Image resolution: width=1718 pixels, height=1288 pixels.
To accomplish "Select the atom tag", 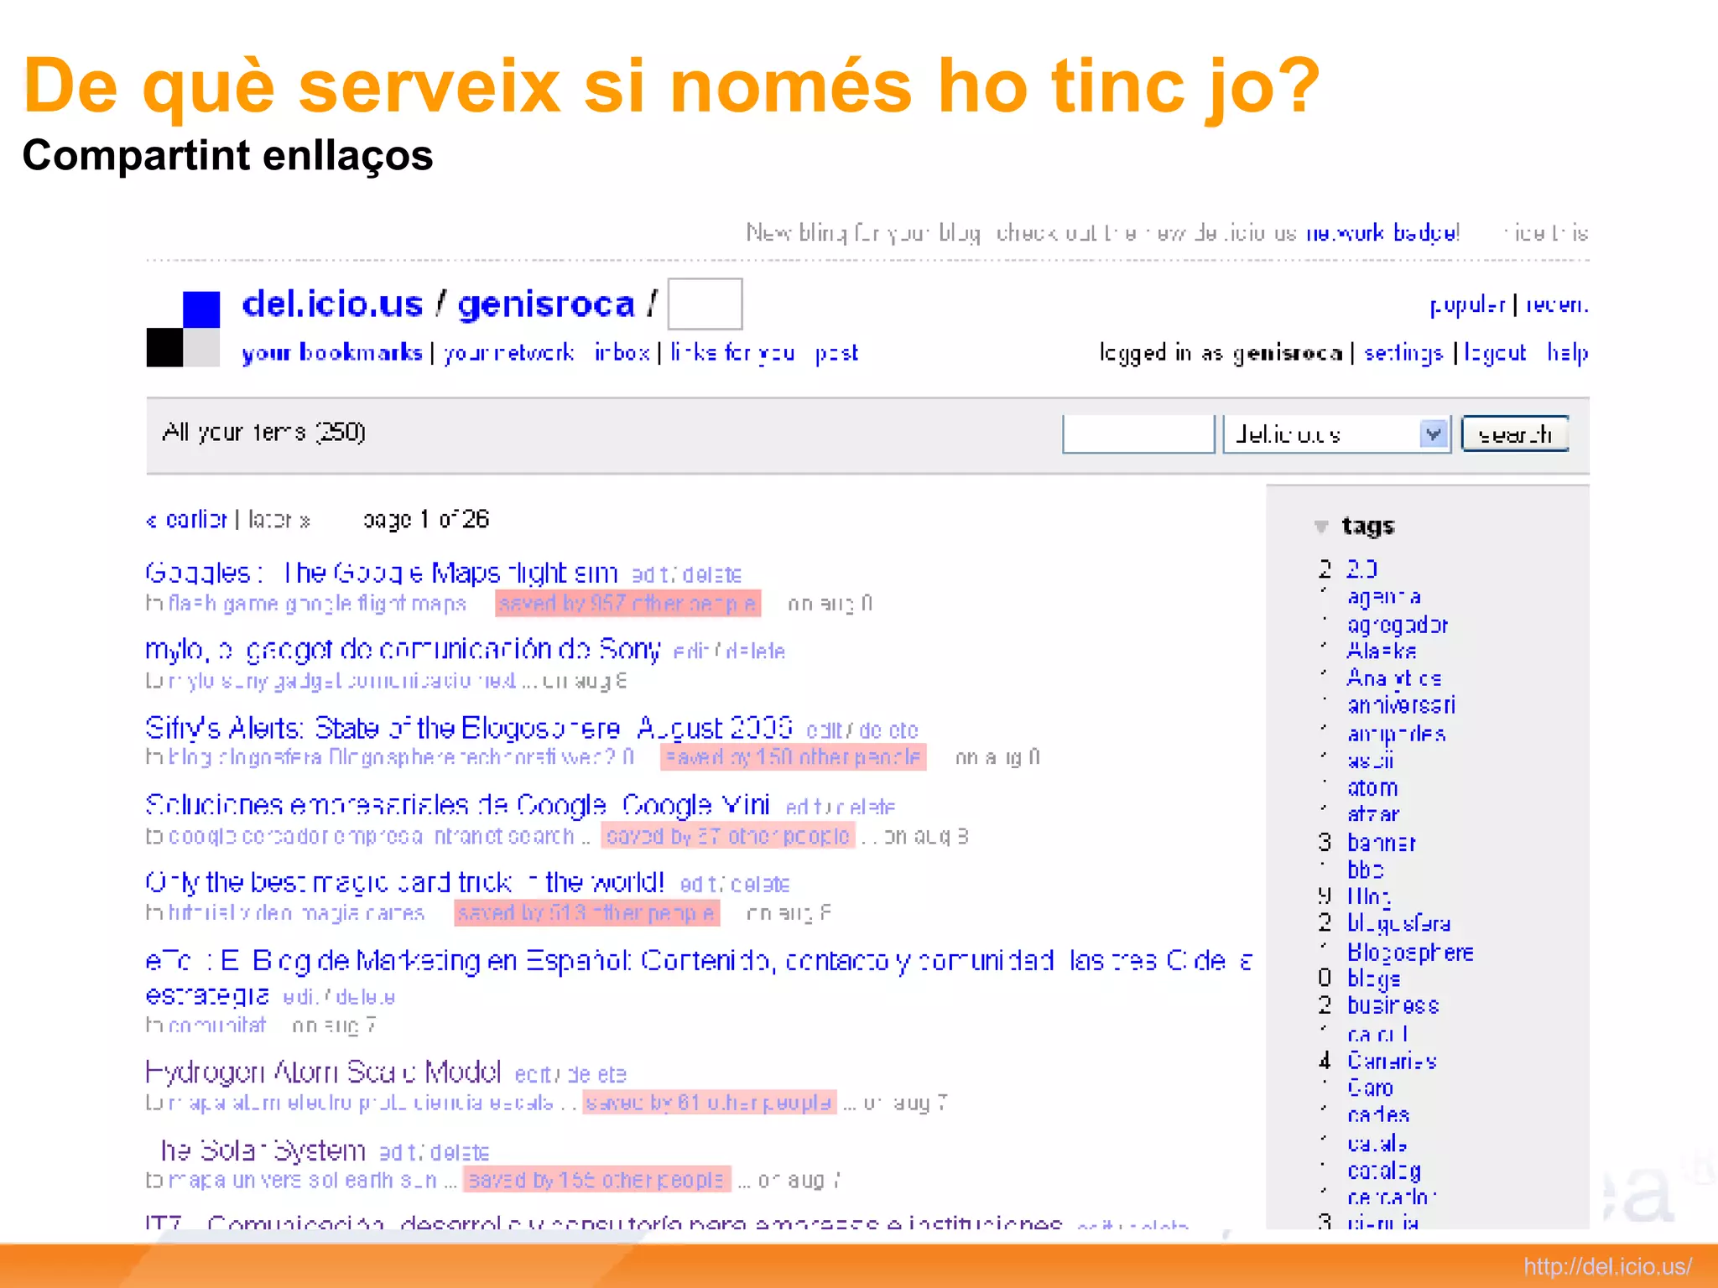I will coord(1372,788).
